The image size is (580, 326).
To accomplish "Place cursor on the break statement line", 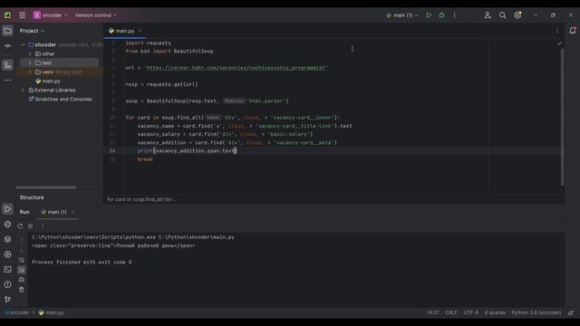I will click(x=145, y=159).
